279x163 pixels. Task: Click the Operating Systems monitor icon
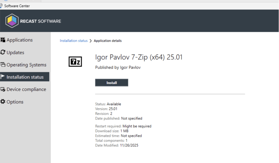coord(3,65)
